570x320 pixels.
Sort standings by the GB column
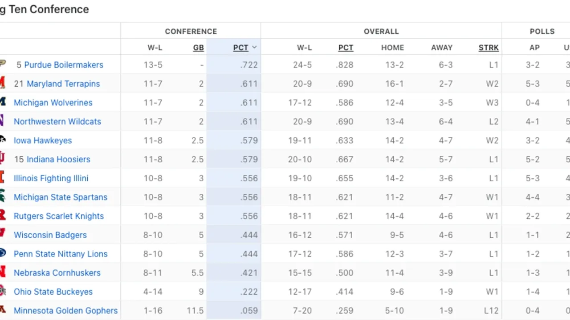point(198,47)
